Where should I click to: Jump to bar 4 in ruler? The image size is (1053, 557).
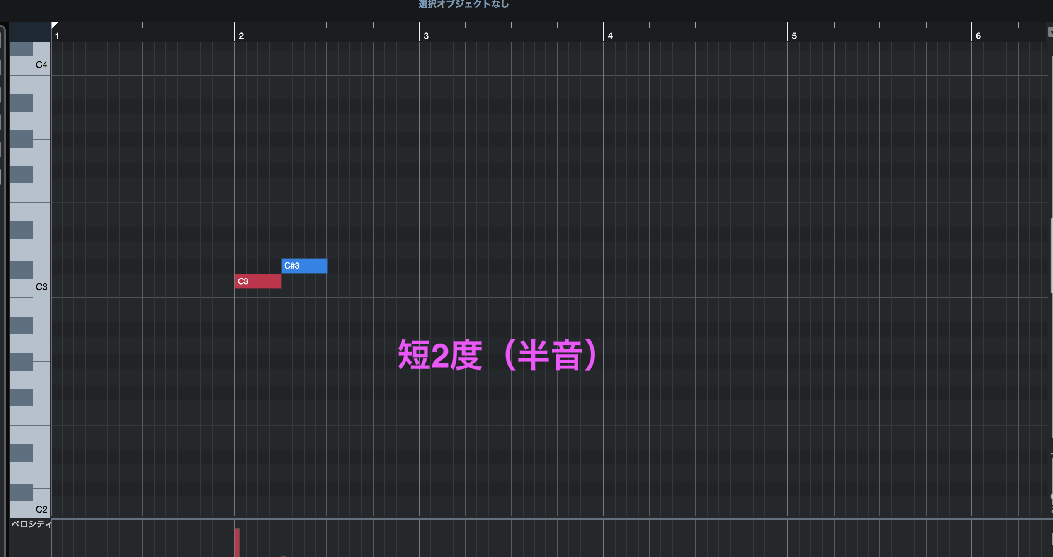610,36
